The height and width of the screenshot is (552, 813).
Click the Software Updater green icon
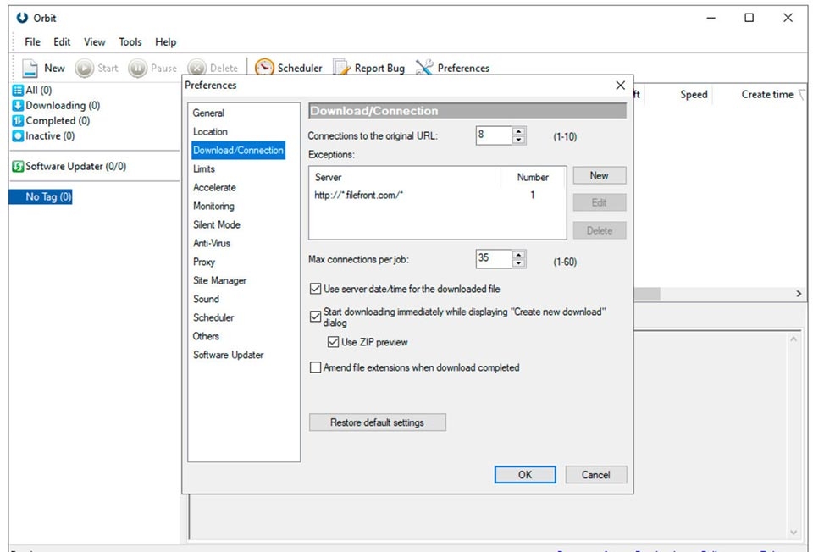coord(18,167)
